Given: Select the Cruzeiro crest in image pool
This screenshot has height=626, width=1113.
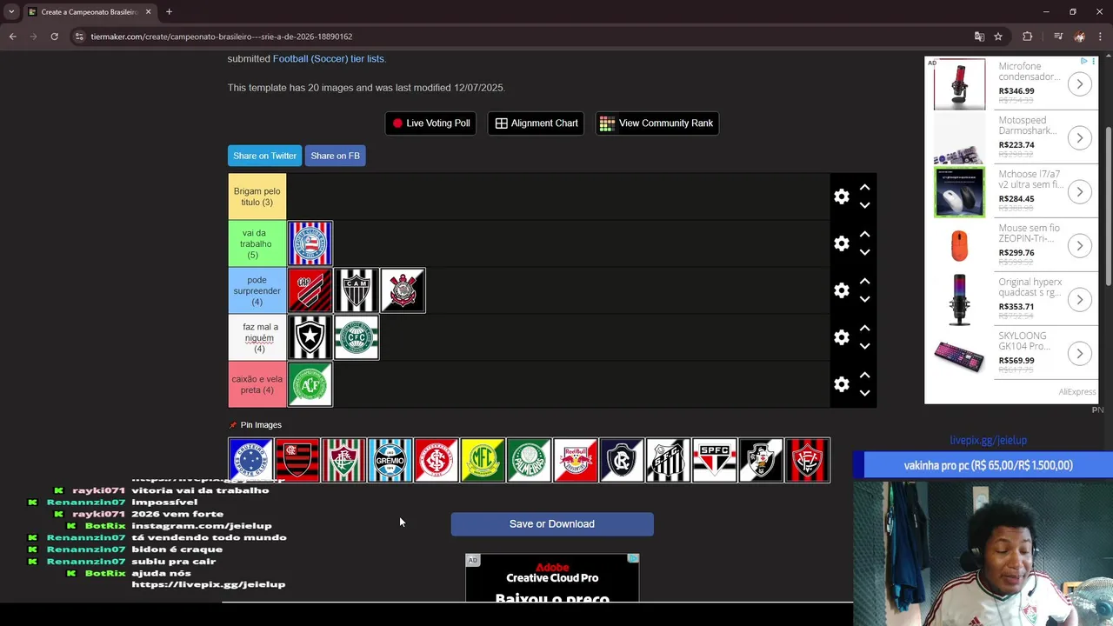Looking at the screenshot, I should point(250,460).
